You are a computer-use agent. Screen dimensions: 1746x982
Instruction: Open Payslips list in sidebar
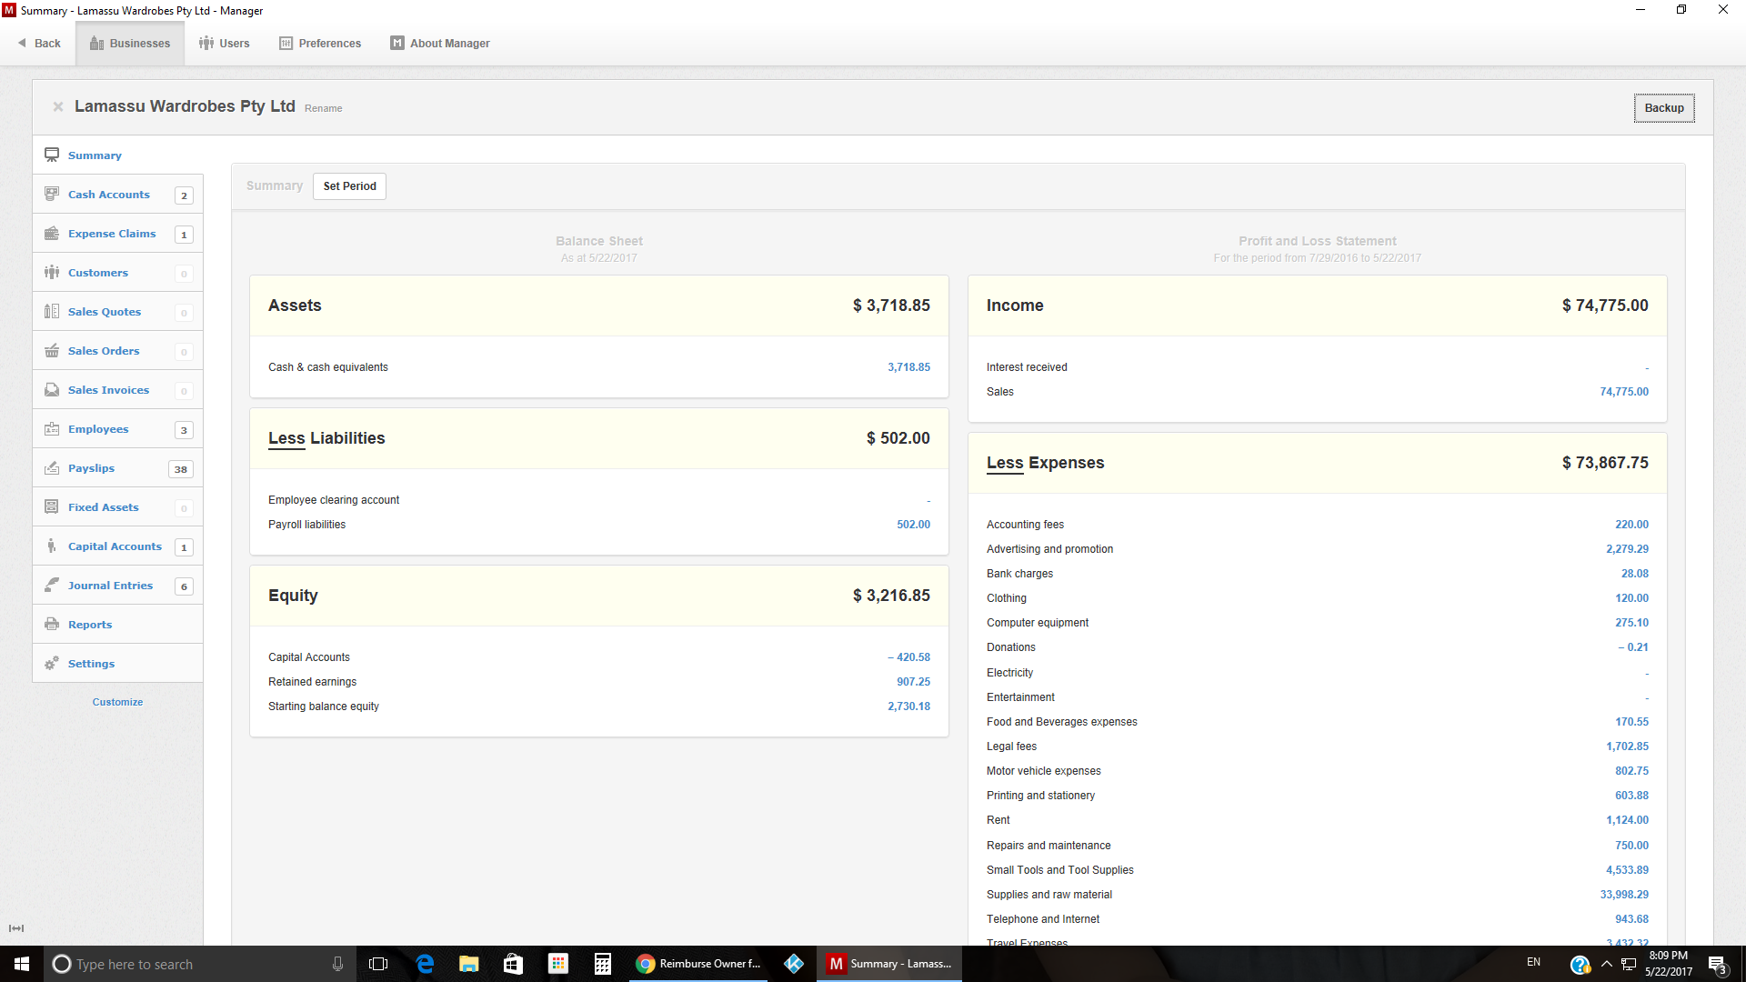[x=118, y=468]
